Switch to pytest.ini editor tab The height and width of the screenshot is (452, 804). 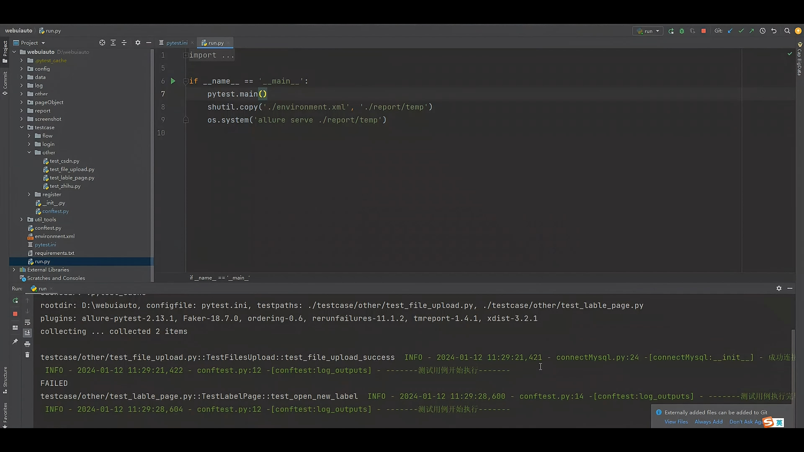177,43
